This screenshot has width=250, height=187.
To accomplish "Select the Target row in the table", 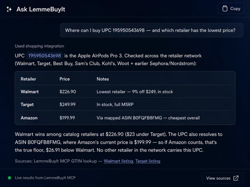I will pos(125,104).
